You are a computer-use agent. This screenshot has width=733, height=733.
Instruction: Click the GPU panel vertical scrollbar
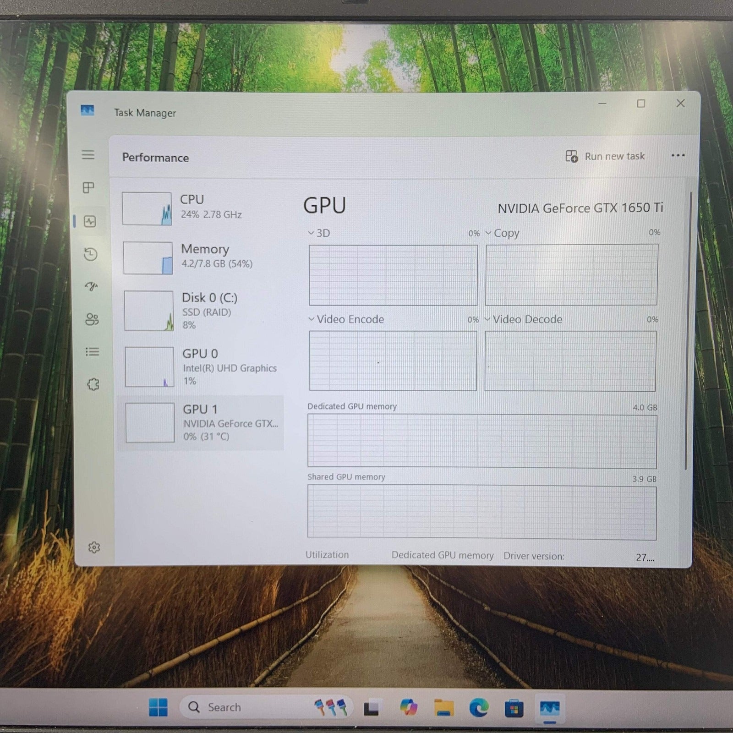click(686, 330)
